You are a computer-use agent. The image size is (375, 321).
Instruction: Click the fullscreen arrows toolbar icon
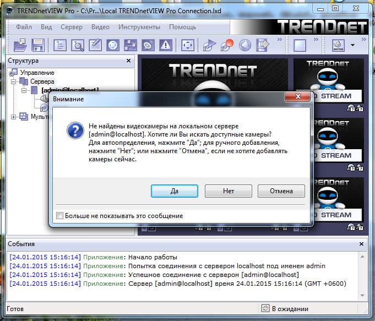(187, 45)
